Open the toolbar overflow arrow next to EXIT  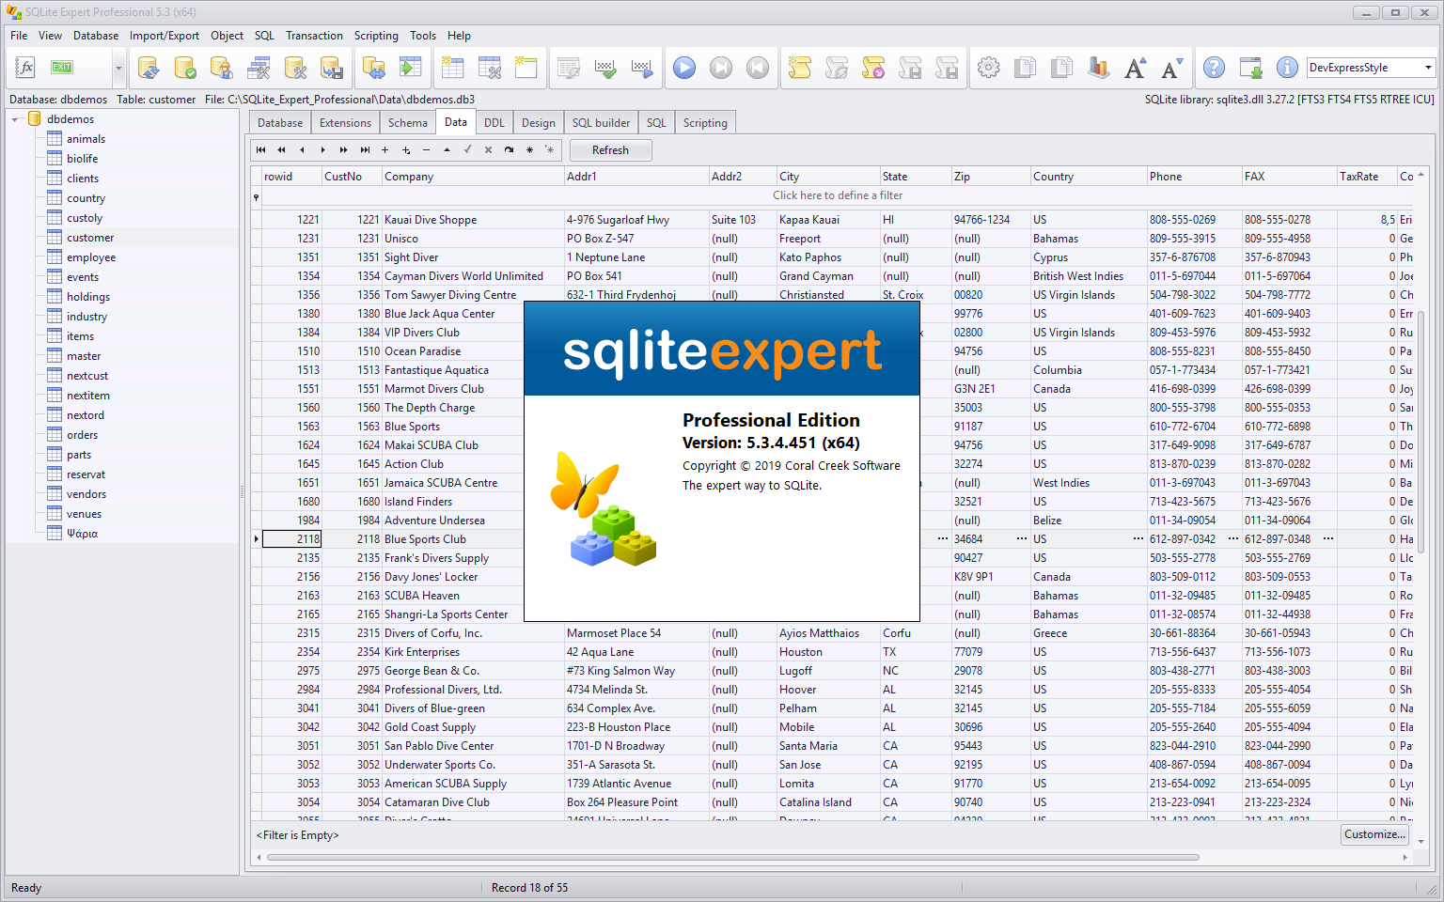click(118, 68)
